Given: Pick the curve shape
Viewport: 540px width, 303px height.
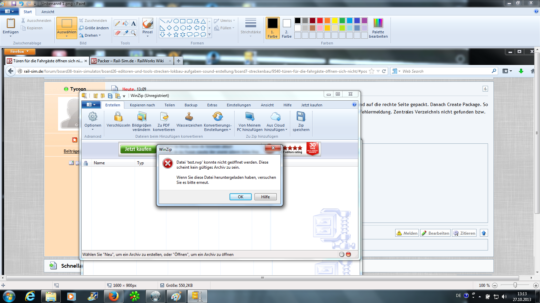Looking at the screenshot, I should 169,21.
